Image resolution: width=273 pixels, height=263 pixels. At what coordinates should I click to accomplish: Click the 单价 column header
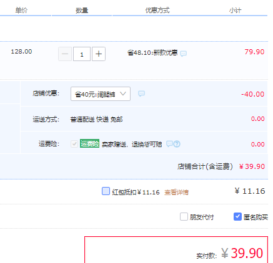pos(21,10)
